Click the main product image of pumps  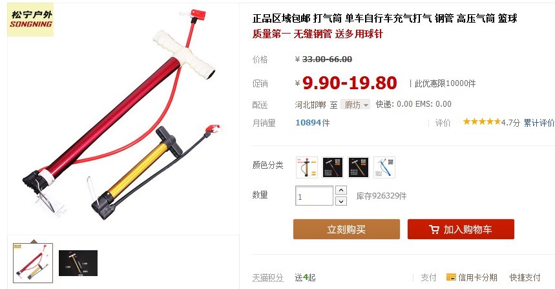[123, 118]
